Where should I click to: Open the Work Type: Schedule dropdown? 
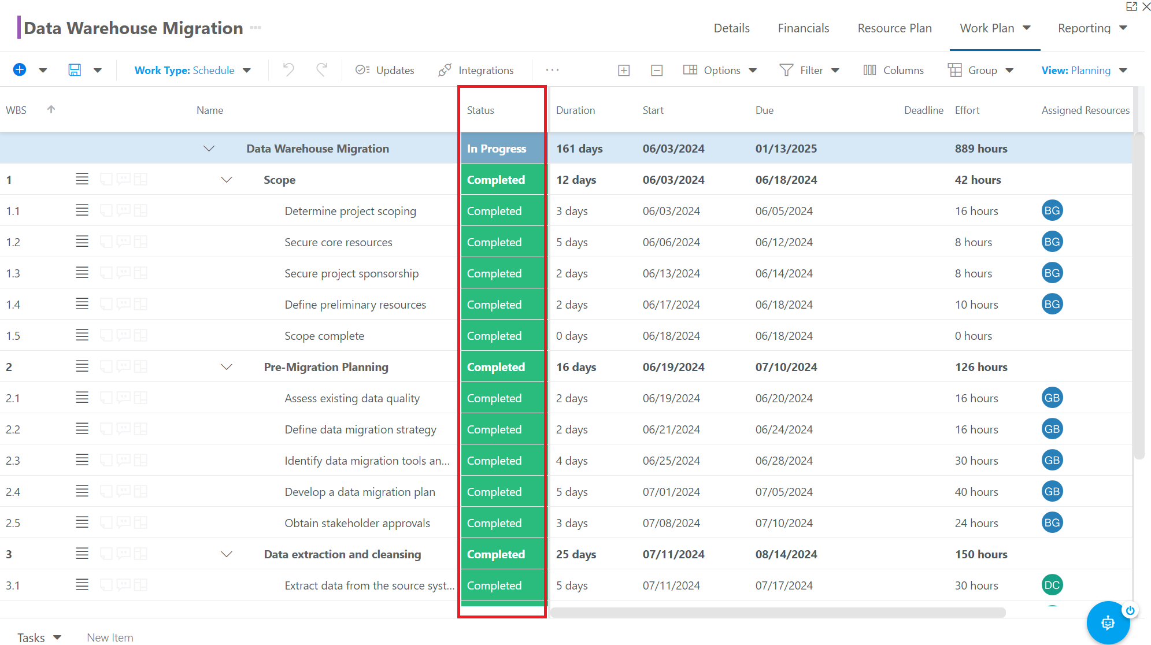point(193,71)
